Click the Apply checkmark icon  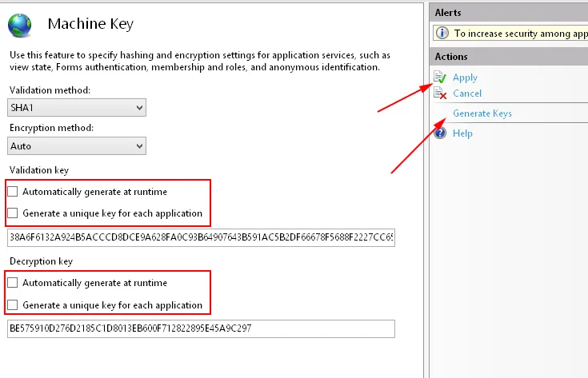pos(441,78)
